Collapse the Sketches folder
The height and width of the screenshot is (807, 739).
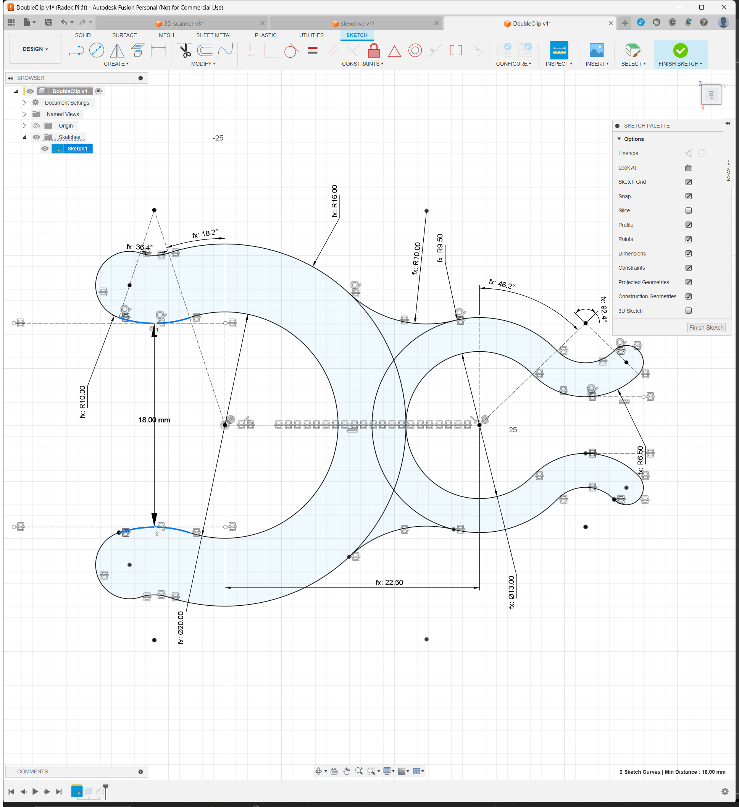(x=24, y=137)
